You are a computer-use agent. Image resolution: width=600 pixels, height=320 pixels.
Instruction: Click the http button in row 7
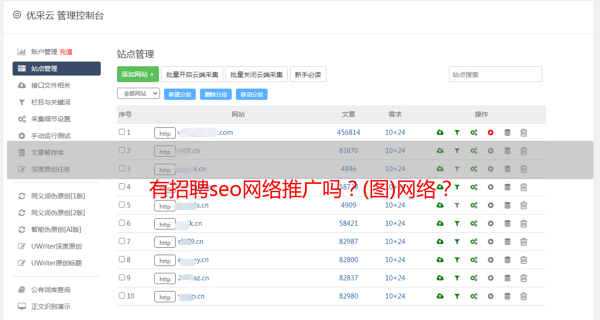[165, 242]
